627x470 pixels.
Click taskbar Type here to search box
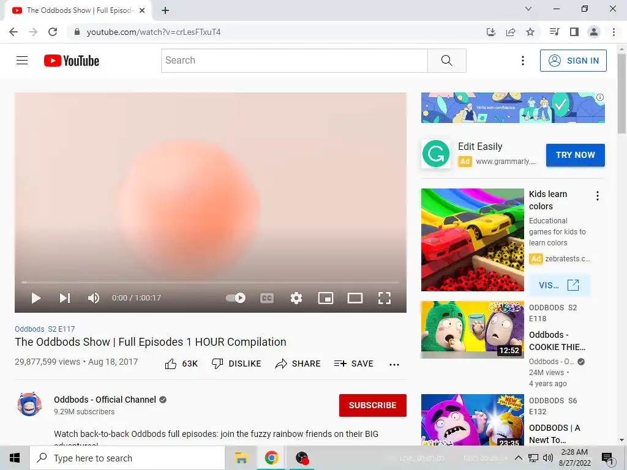tap(127, 458)
